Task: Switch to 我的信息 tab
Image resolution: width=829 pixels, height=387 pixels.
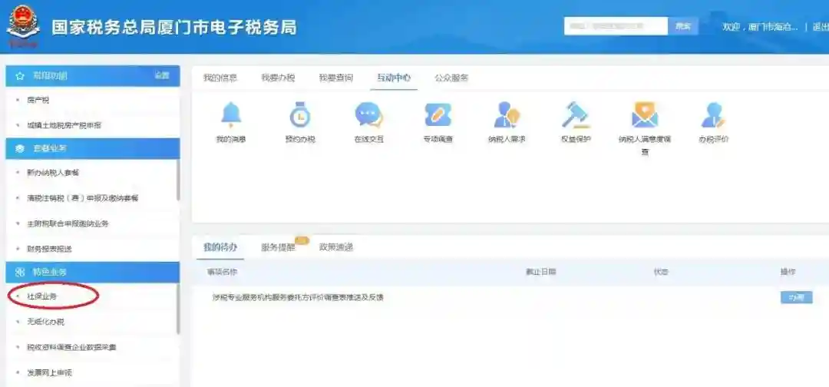Action: tap(220, 78)
